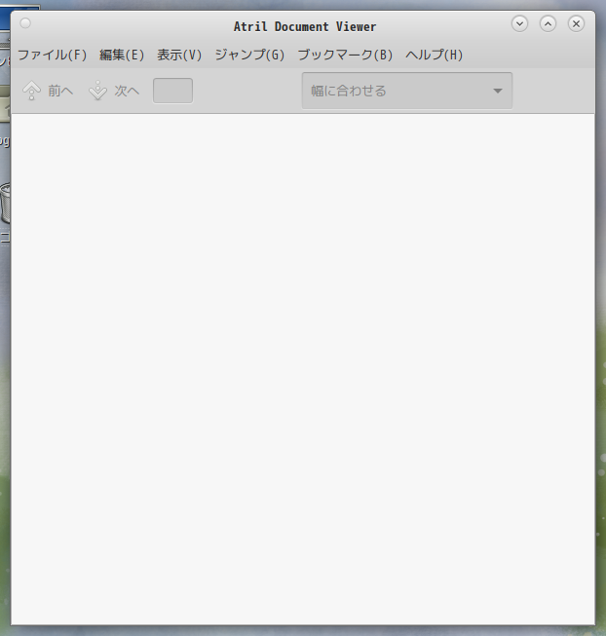Open the ブックマーク(B) menu

click(345, 55)
